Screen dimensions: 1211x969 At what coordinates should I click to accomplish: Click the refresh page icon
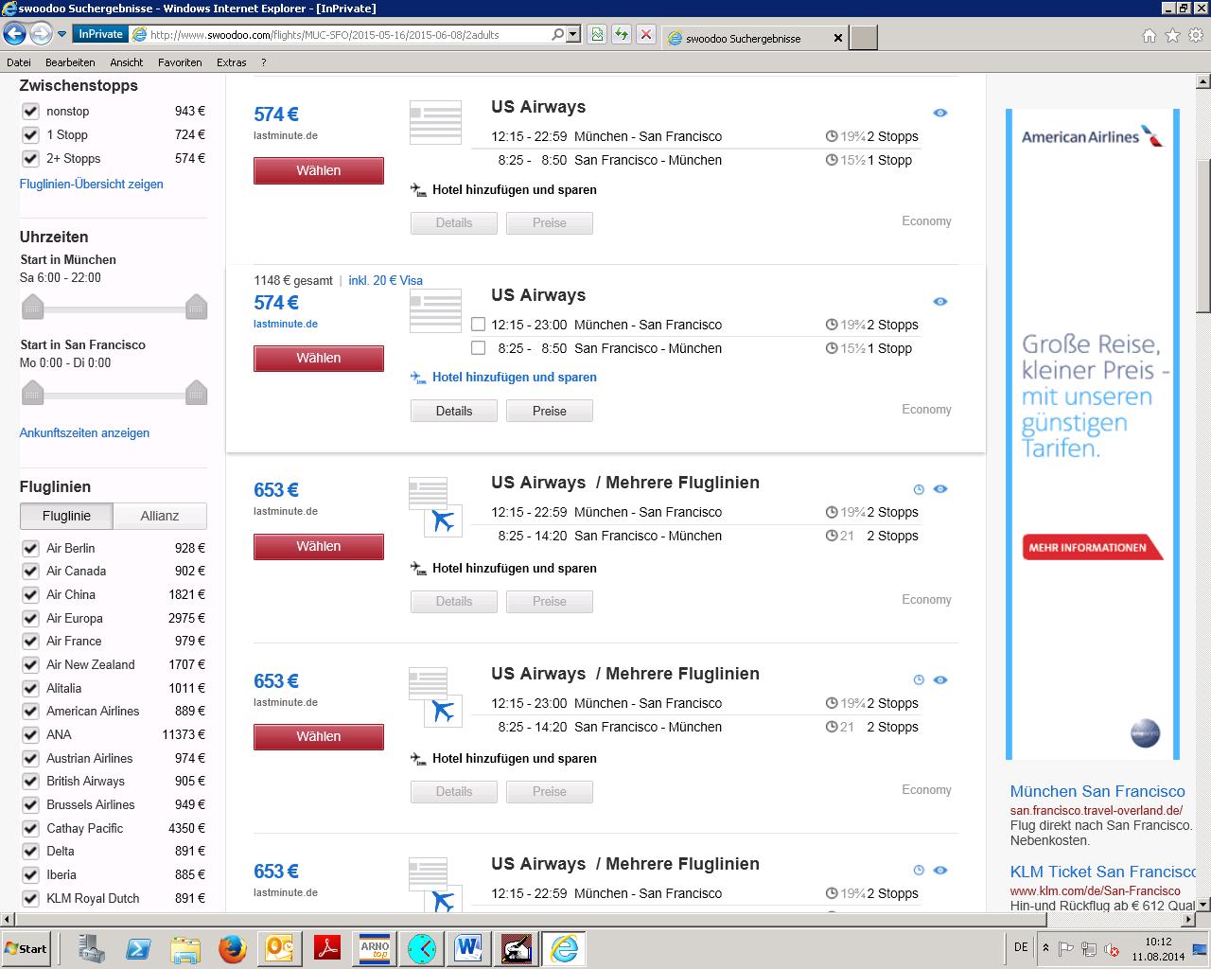(x=622, y=35)
